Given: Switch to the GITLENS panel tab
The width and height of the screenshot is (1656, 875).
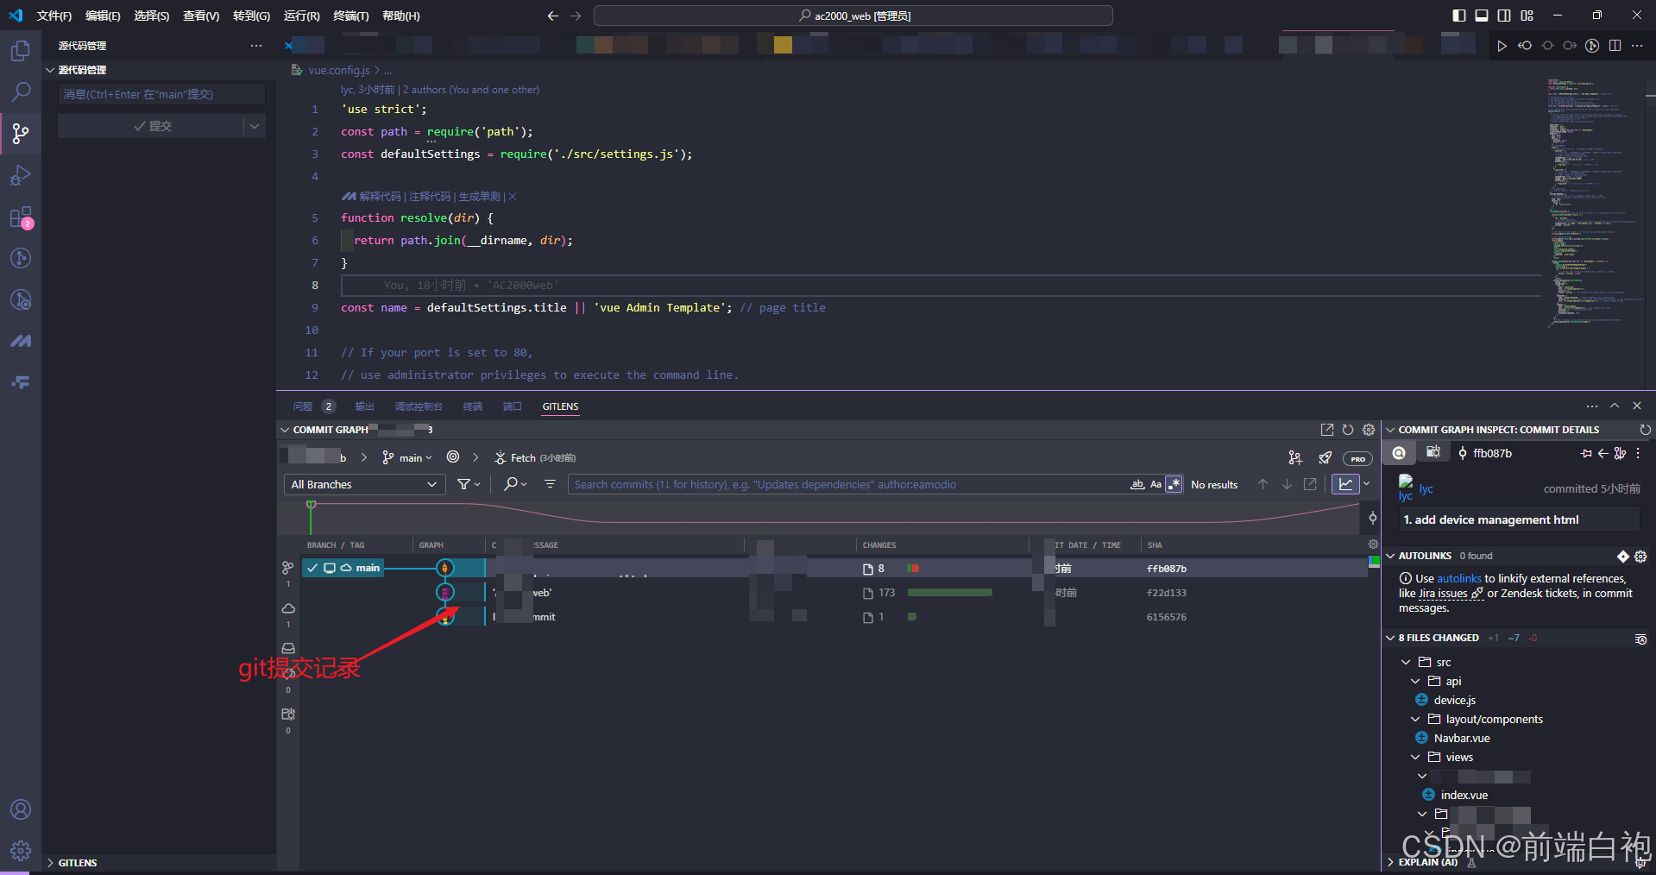Looking at the screenshot, I should coord(561,406).
